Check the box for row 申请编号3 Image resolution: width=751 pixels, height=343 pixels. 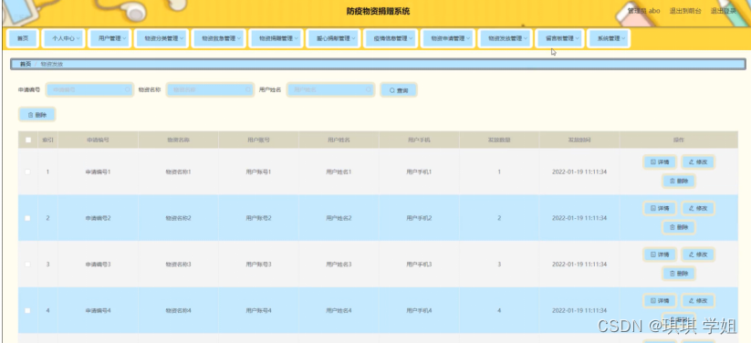[x=27, y=265]
